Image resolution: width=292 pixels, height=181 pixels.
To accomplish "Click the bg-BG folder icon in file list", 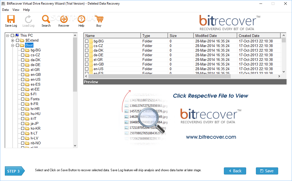I will (x=91, y=41).
